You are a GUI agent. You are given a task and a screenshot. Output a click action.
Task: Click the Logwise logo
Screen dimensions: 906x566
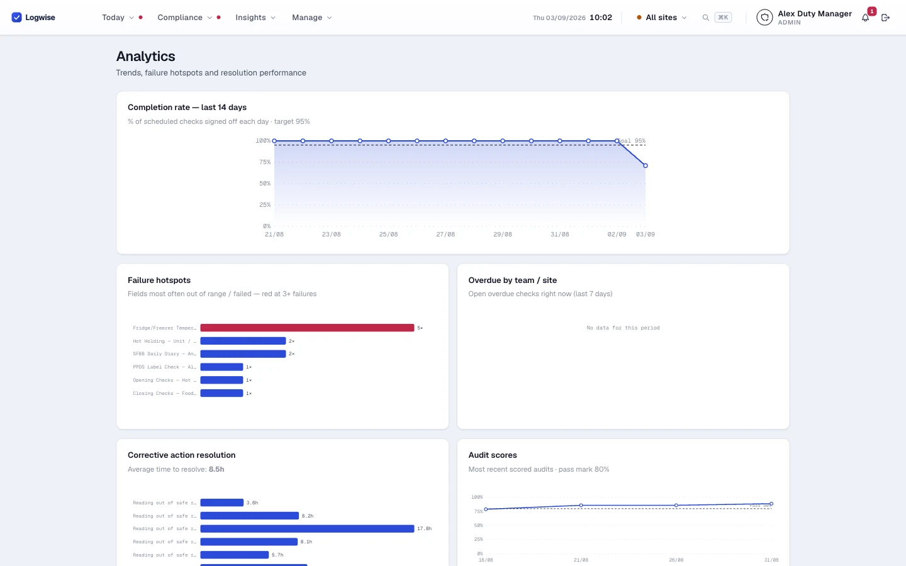[x=33, y=18]
